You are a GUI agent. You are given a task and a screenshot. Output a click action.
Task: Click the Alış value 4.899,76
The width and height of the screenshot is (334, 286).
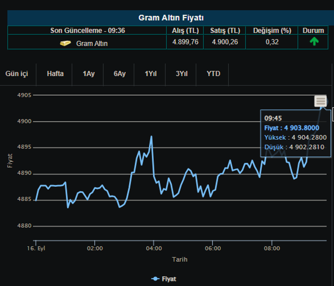point(185,42)
